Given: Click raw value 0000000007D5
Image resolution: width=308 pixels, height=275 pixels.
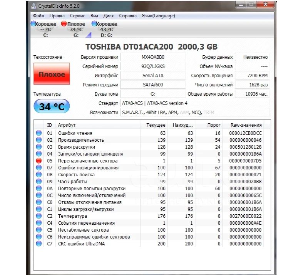Looking at the screenshot, I should point(245,161).
